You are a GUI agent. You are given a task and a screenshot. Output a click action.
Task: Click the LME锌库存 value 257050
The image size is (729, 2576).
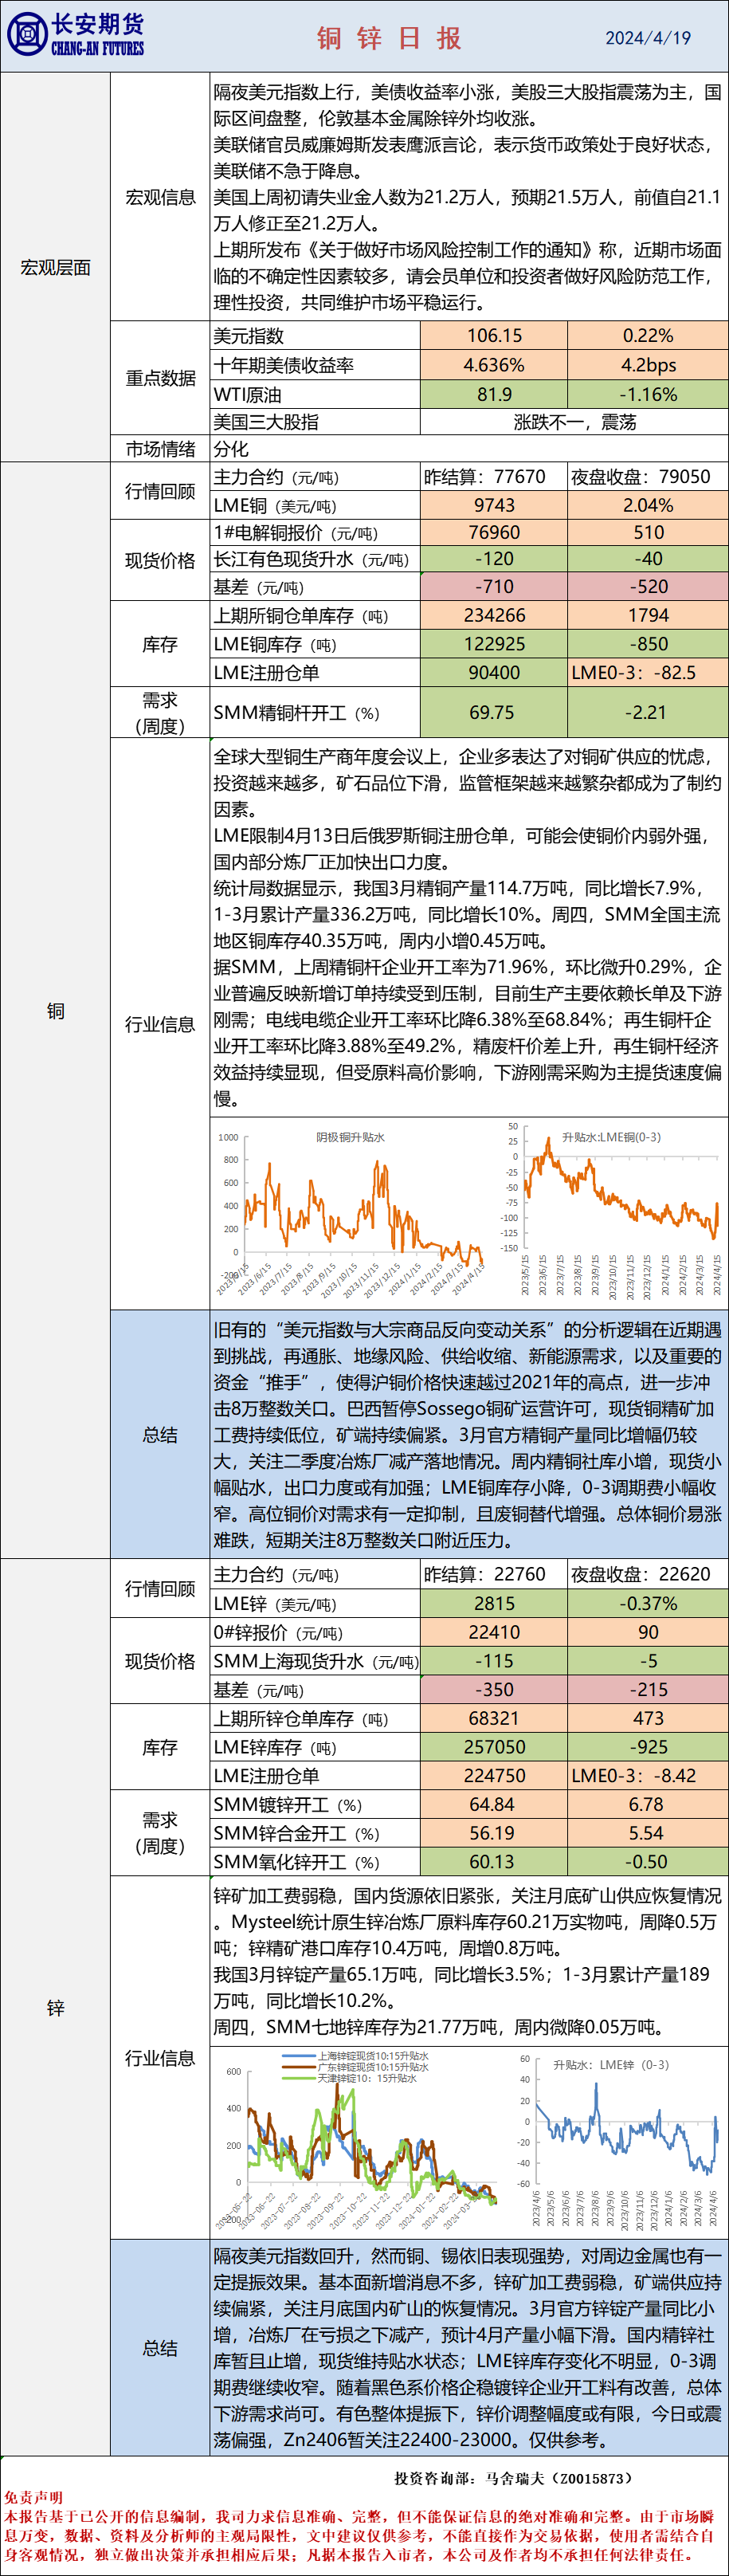(x=494, y=1748)
